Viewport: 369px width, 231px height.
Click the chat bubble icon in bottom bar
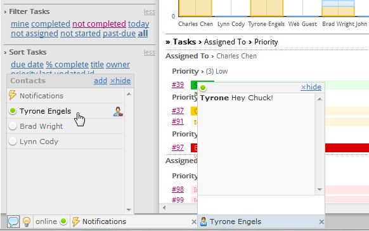tap(13, 221)
